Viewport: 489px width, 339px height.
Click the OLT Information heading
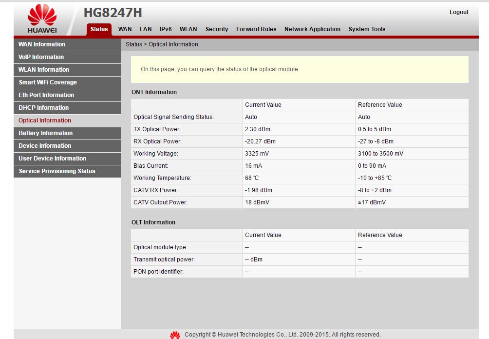point(153,222)
